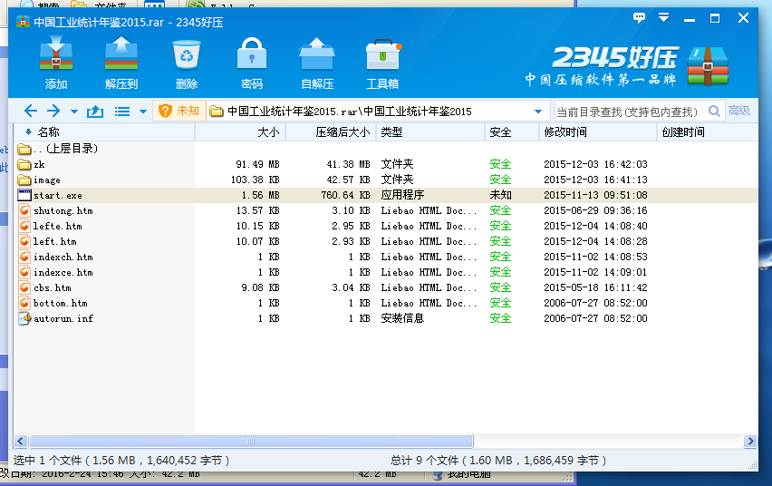Go back with the left arrow
This screenshot has width=772, height=486.
pyautogui.click(x=31, y=111)
